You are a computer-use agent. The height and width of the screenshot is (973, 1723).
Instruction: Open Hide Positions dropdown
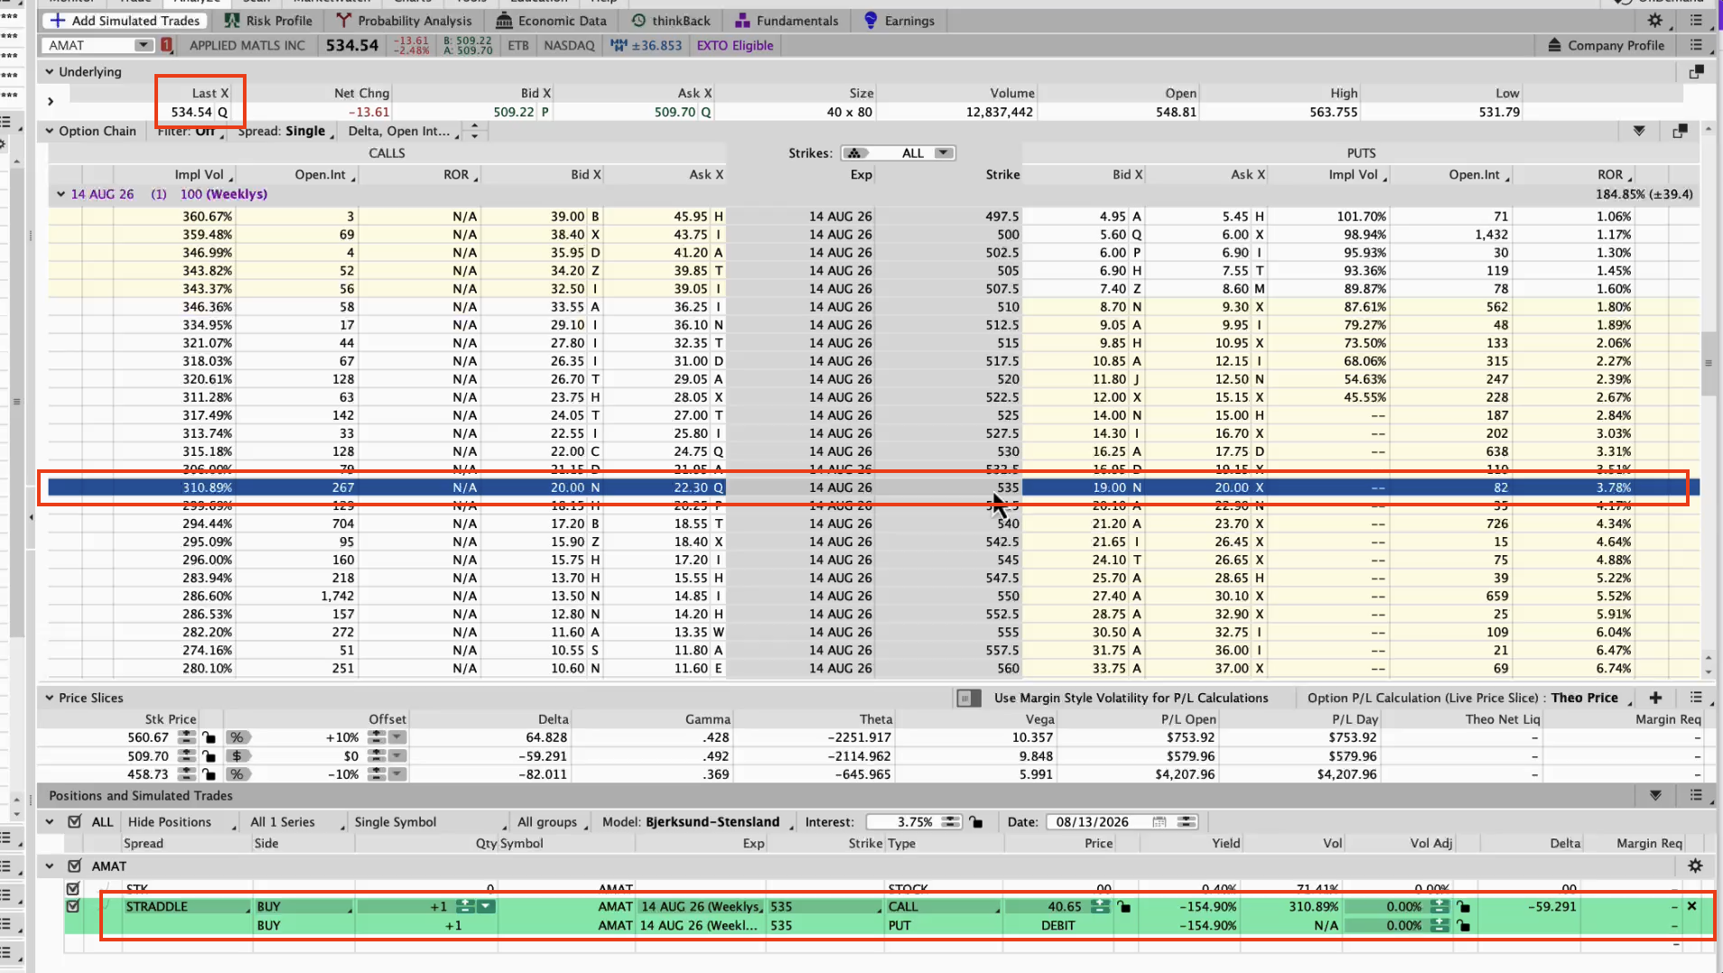pos(180,821)
